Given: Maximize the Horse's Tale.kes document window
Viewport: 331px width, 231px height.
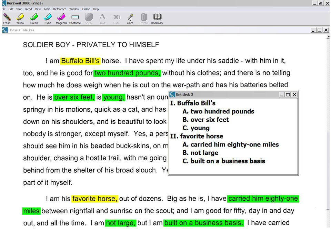Looking at the screenshot, I should click(320, 30).
